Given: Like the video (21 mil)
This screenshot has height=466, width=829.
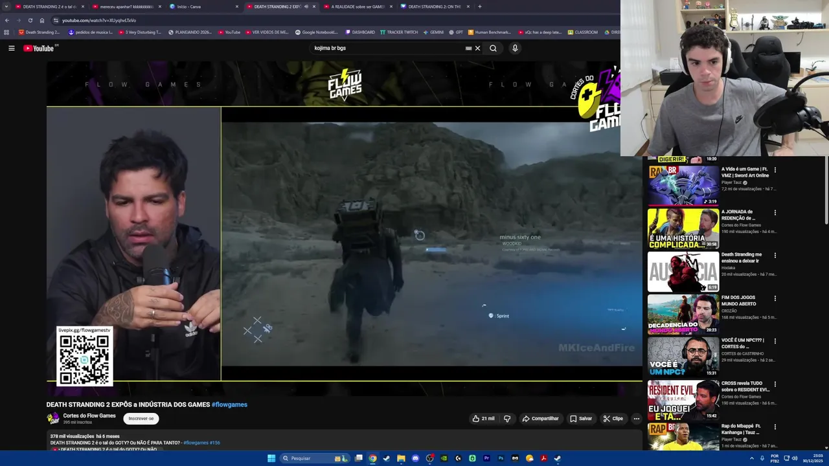Looking at the screenshot, I should pyautogui.click(x=484, y=419).
